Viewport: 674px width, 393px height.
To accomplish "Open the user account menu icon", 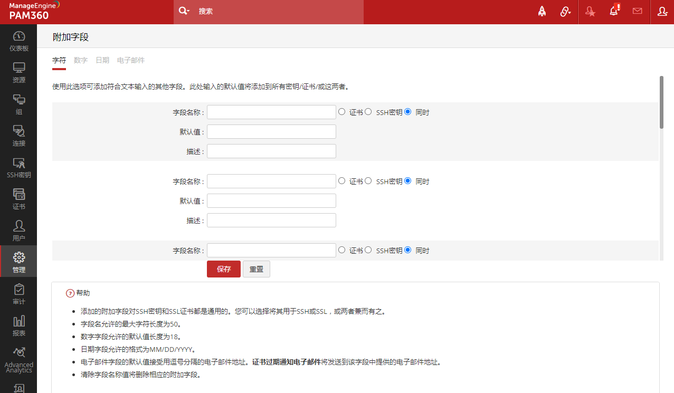I will [662, 12].
